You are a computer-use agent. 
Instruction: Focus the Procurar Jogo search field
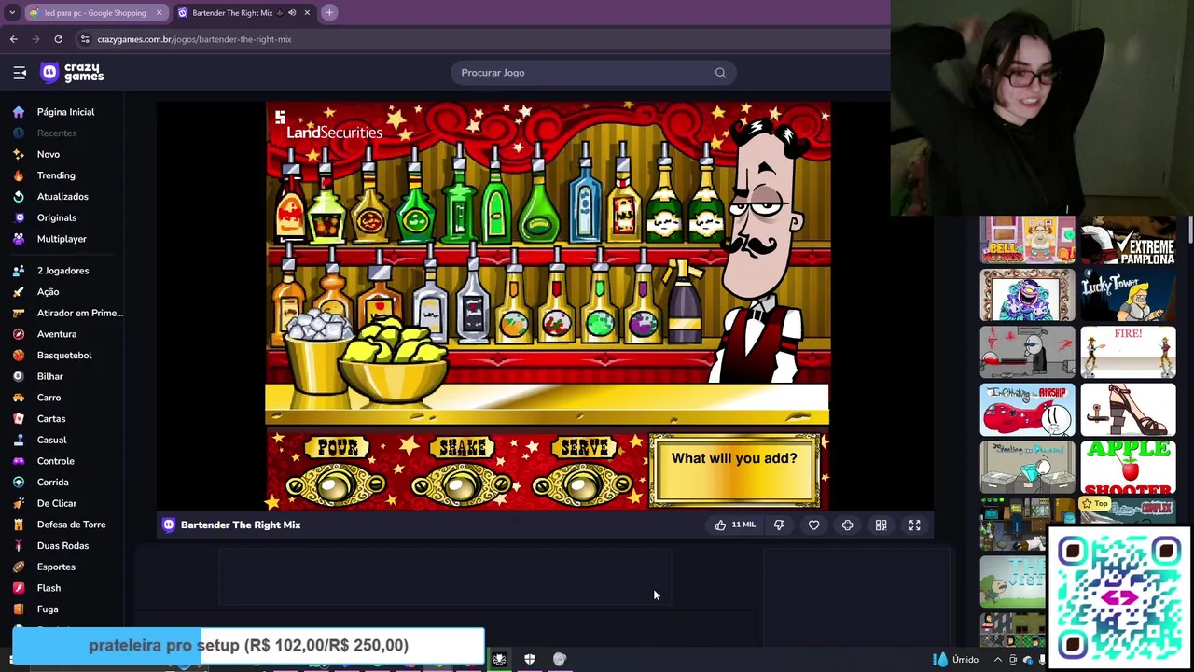coord(593,73)
